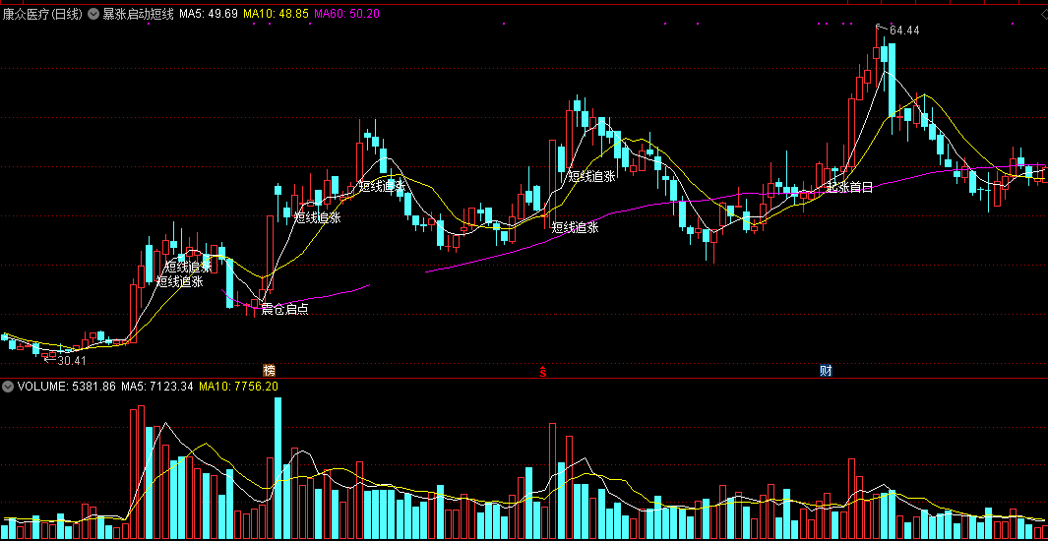Select the 康众医疗(日线) chart title
Viewport: 1048px width, 541px height.
pos(42,14)
